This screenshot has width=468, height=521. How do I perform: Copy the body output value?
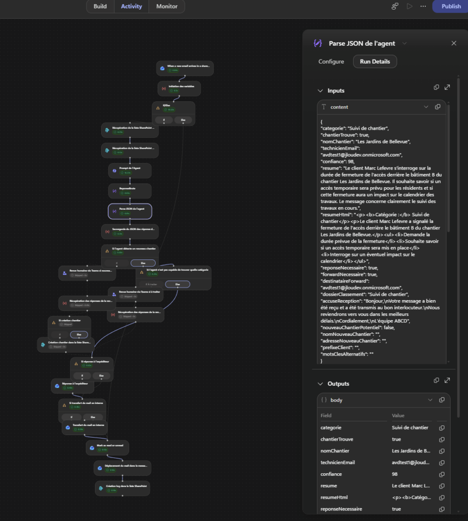442,400
